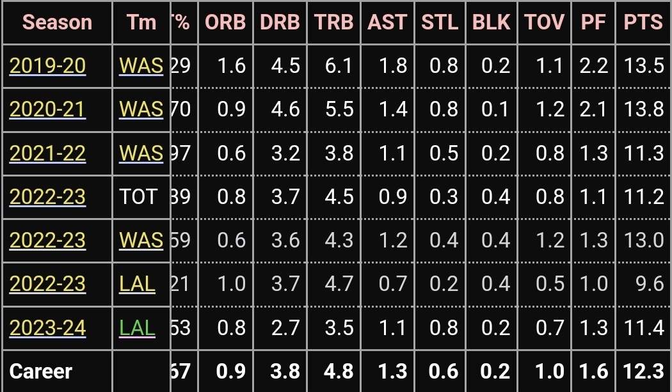Image resolution: width=672 pixels, height=392 pixels.
Task: Sort table by TRB column header
Action: [333, 22]
